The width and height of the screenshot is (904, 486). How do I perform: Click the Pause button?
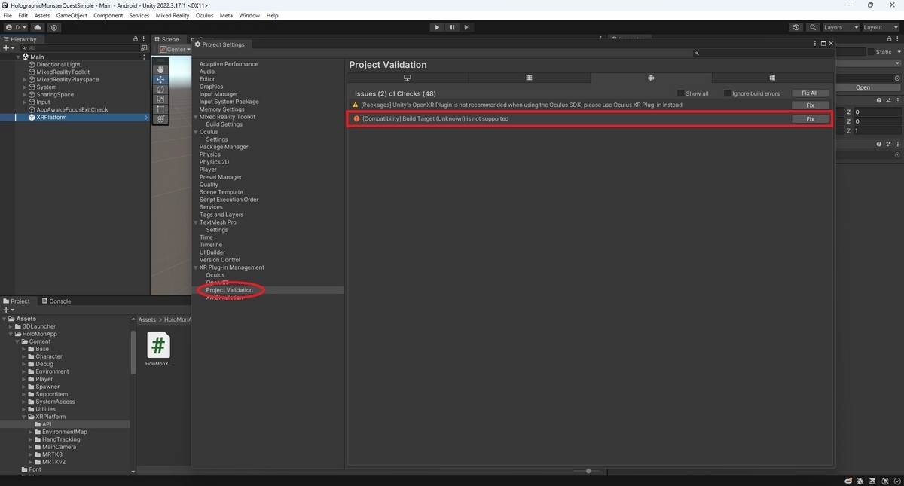click(452, 27)
